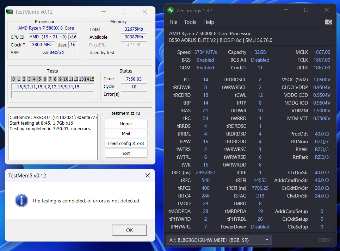Click test number 7 box in Tests

(x=50, y=79)
